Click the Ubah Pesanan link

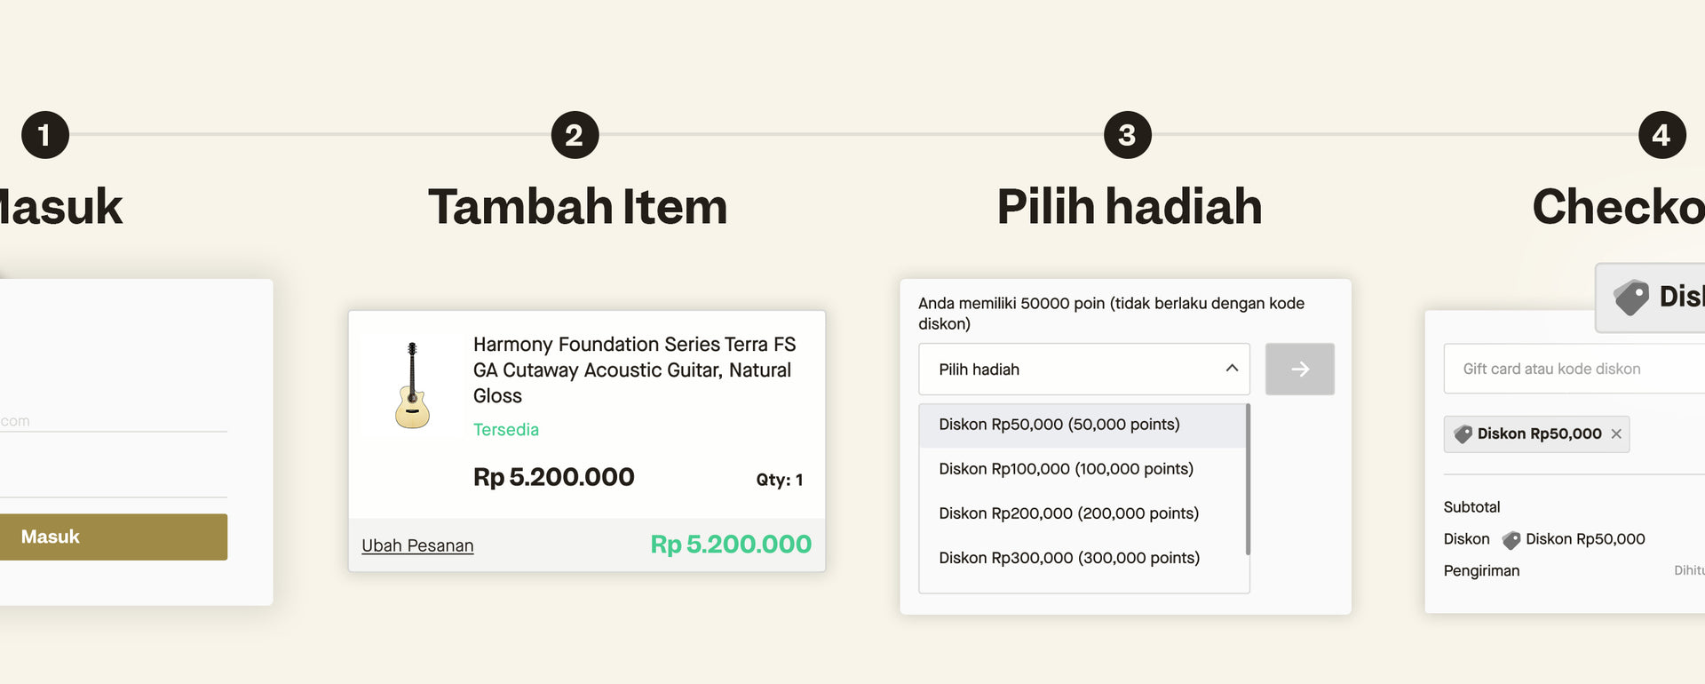click(417, 545)
